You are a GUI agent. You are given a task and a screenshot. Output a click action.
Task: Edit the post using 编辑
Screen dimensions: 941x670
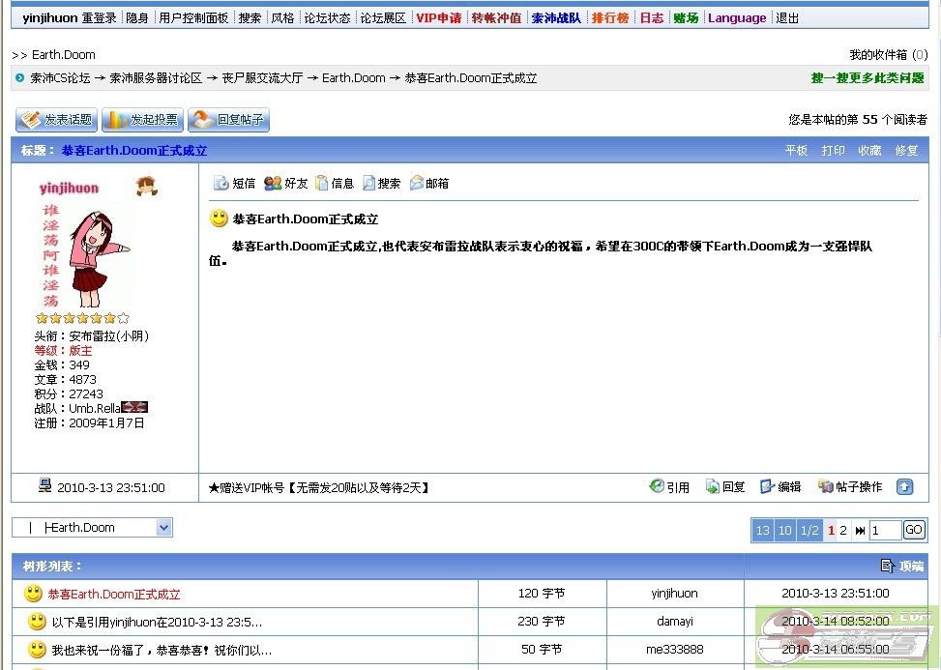point(780,487)
